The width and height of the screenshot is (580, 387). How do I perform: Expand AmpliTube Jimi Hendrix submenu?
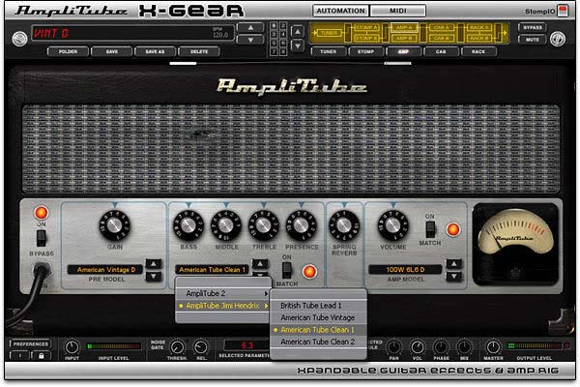tap(223, 306)
